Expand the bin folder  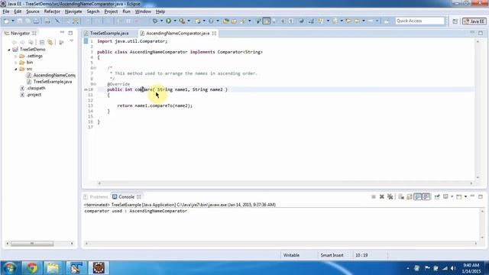15,63
